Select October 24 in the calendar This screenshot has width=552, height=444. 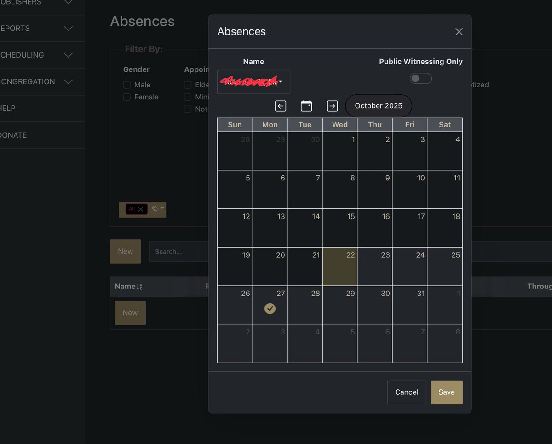[410, 266]
